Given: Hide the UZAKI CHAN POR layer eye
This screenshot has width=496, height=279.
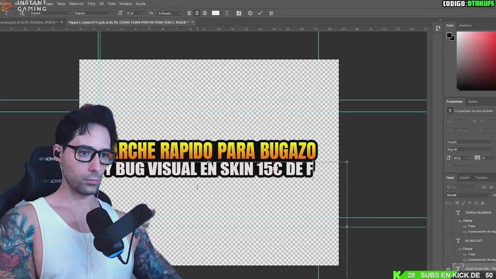Looking at the screenshot, I should click(x=449, y=269).
